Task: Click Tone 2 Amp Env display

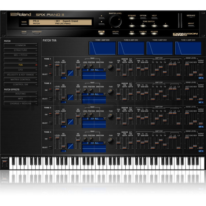Action: 131,48
